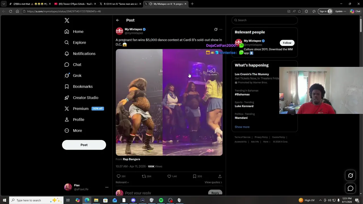Viewport: 363px width, 204px height.
Task: Click the Windows taskbar search box
Action: click(x=36, y=200)
